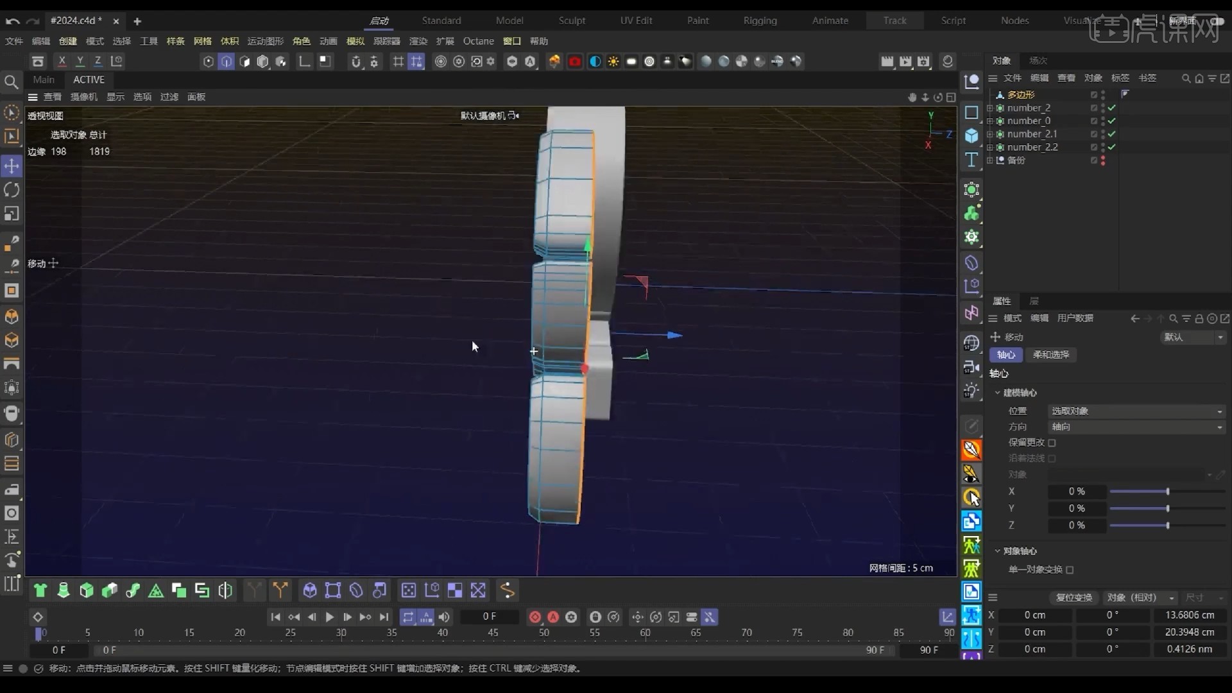Click the red Octane render icon
Viewport: 1232px width, 693px height.
point(575,62)
